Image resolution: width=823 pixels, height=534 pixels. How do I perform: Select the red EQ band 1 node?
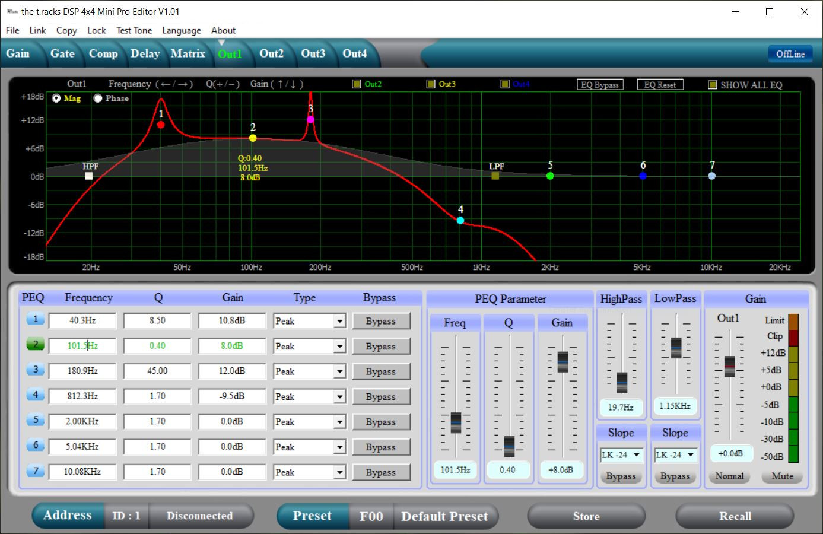point(161,125)
